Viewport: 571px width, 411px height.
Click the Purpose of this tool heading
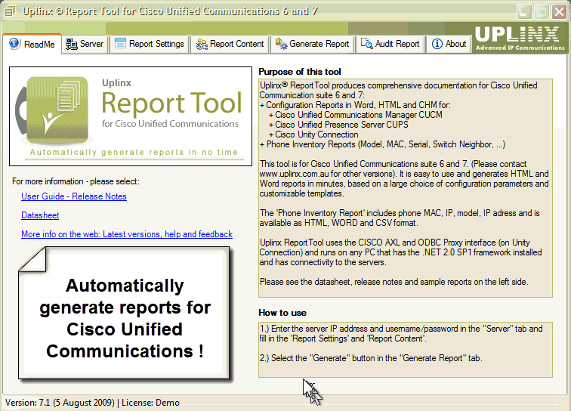pos(300,72)
